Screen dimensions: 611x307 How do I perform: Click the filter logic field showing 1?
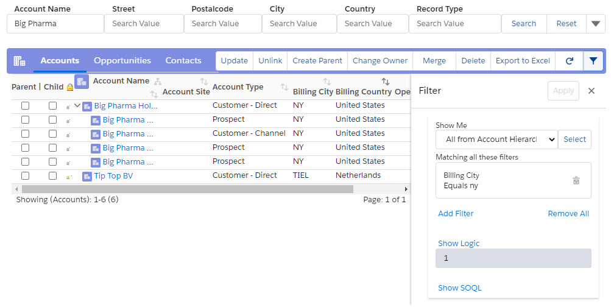[513, 258]
